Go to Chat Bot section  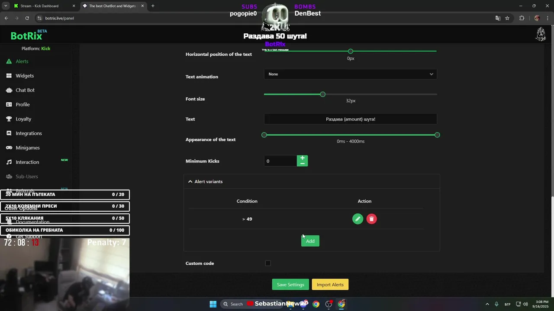tap(25, 90)
